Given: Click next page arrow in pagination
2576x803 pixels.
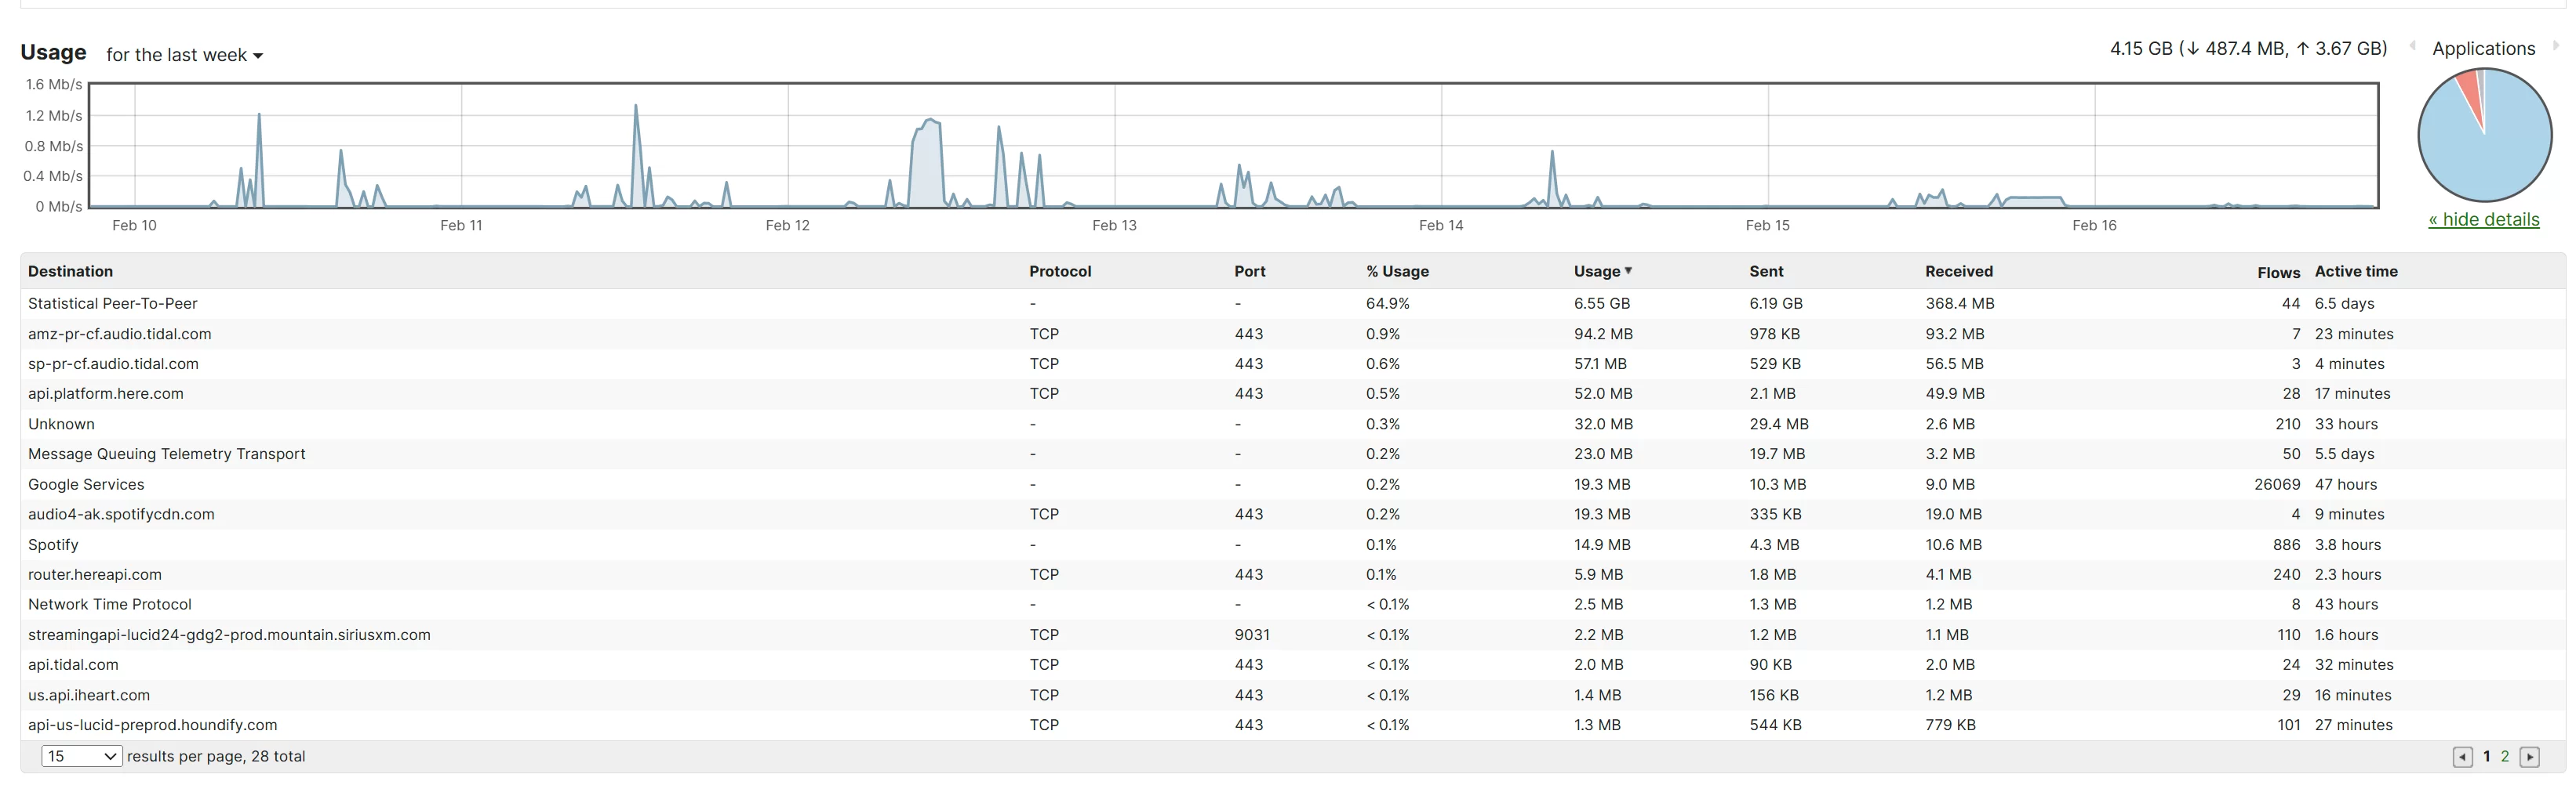Looking at the screenshot, I should (x=2529, y=757).
